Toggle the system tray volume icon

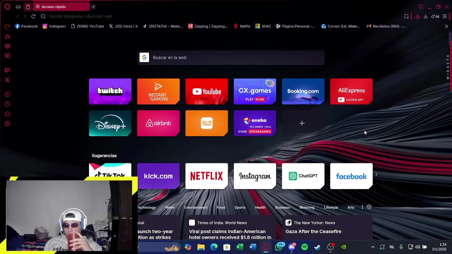(x=418, y=247)
